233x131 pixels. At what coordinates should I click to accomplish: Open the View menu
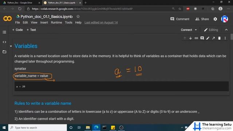(34, 23)
